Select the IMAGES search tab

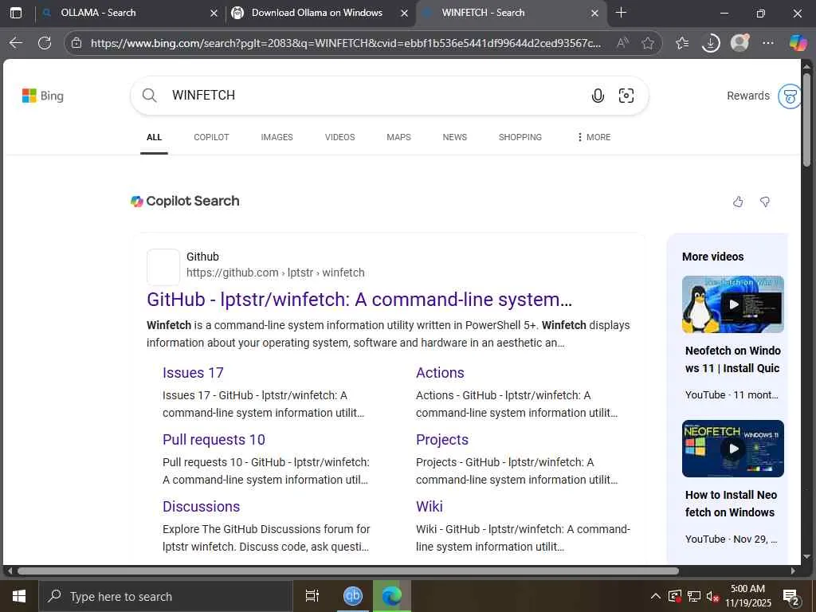pos(277,137)
